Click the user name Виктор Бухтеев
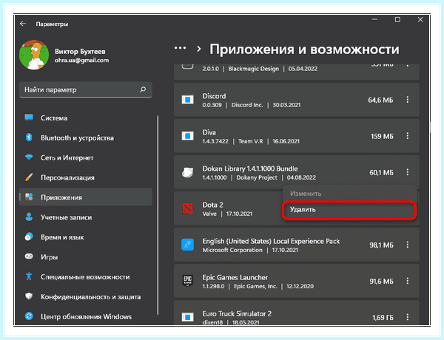The height and width of the screenshot is (340, 444). pyautogui.click(x=80, y=52)
